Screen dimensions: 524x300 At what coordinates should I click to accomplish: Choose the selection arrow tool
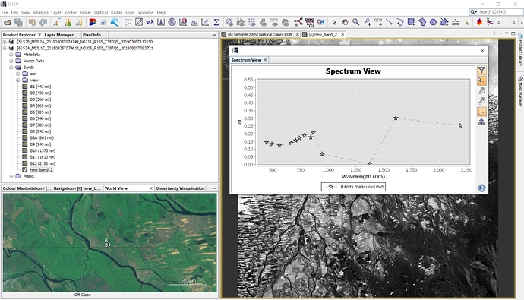point(334,22)
